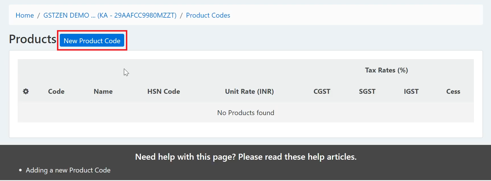
Task: Open the GSTZEN DEMO company breadcrumb link
Action: pos(110,15)
